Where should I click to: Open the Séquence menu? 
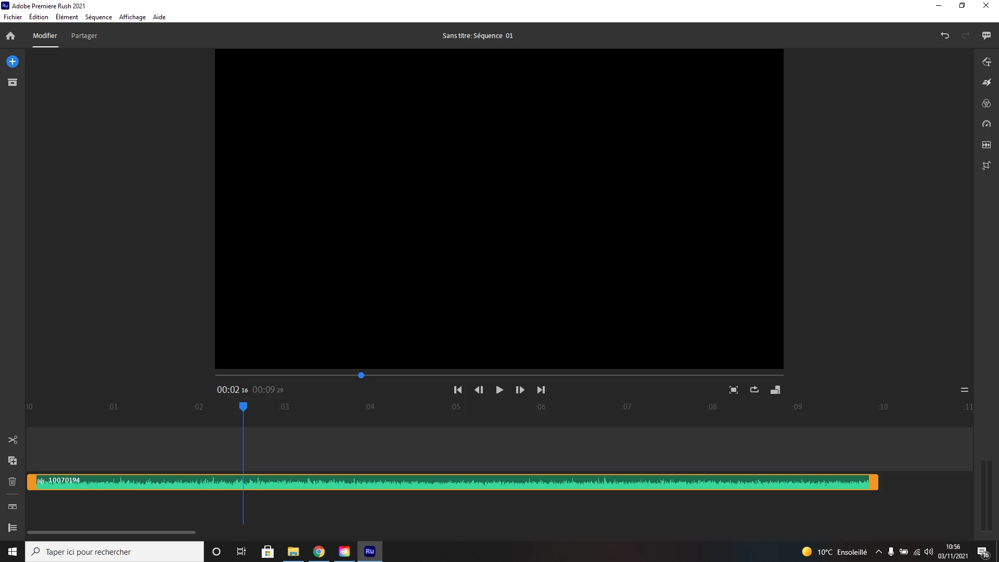98,17
